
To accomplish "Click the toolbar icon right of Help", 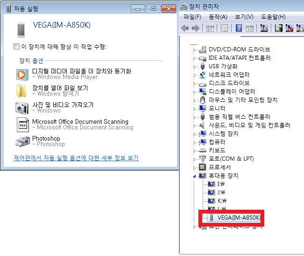I will click(x=250, y=28).
